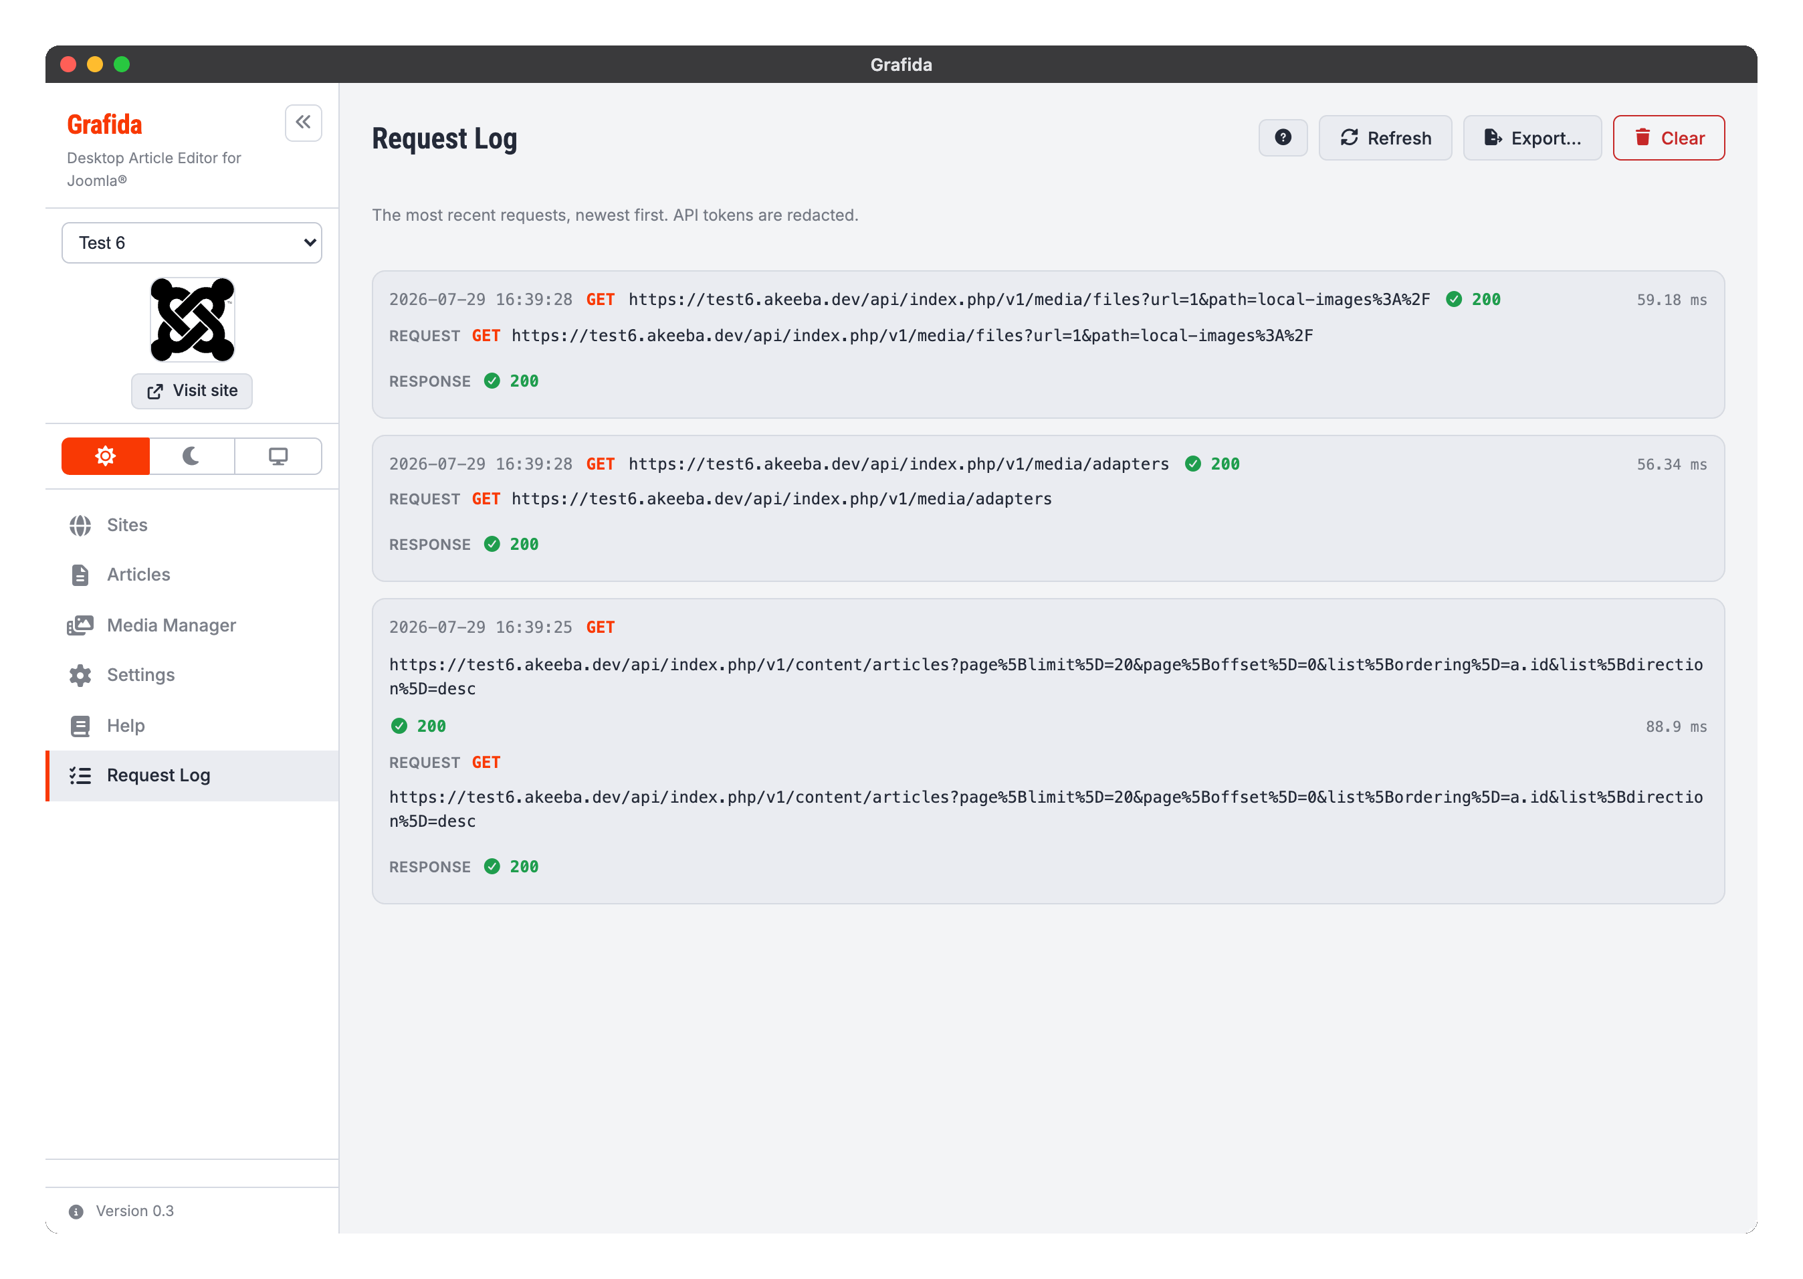The width and height of the screenshot is (1803, 1279).
Task: Open Help in sidebar
Action: click(192, 725)
